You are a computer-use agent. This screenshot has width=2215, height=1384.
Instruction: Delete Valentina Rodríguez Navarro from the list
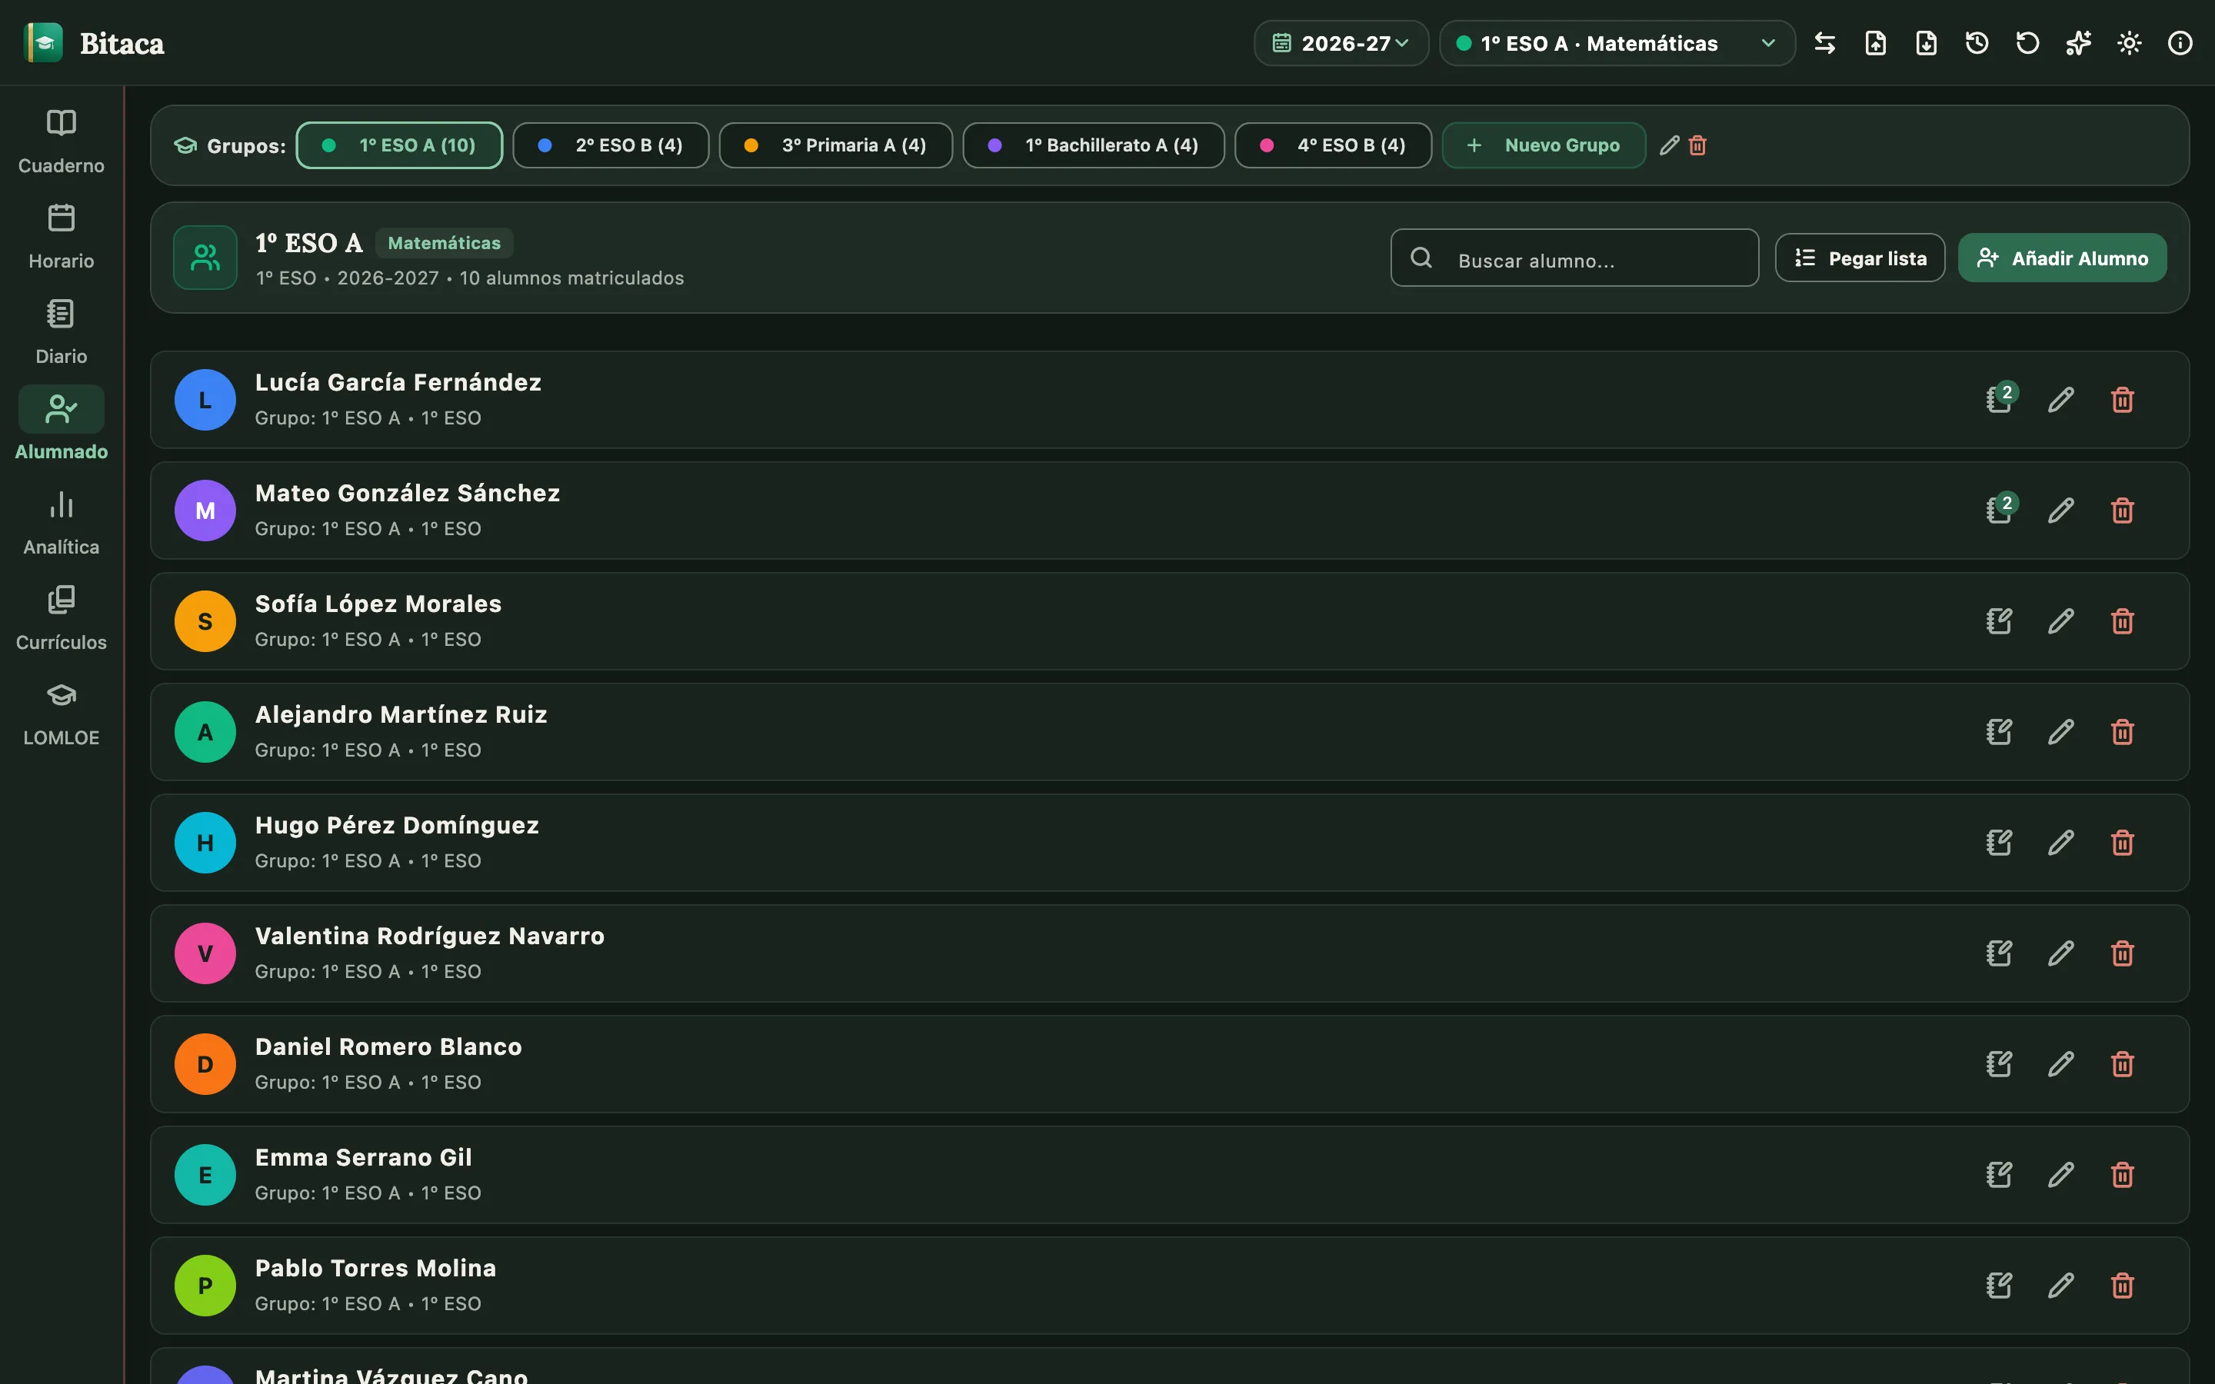coord(2122,953)
